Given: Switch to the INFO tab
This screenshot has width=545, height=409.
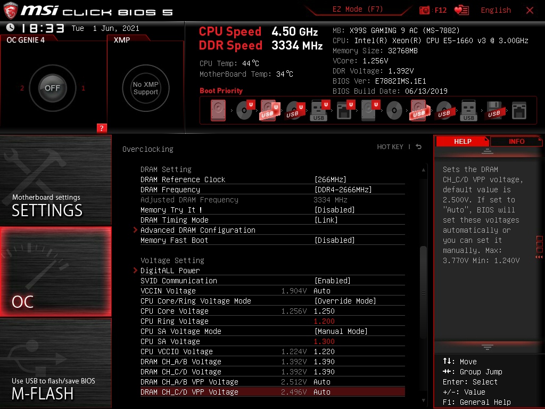Looking at the screenshot, I should [516, 141].
